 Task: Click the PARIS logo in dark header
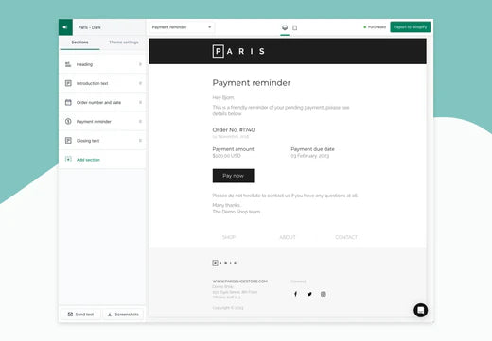[238, 51]
